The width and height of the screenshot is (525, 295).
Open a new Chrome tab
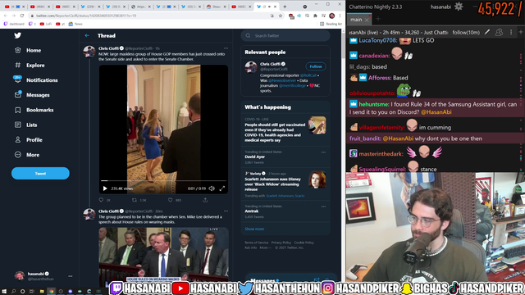coord(285,7)
